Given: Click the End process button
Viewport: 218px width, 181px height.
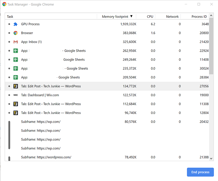Looking at the screenshot, I should point(200,172).
